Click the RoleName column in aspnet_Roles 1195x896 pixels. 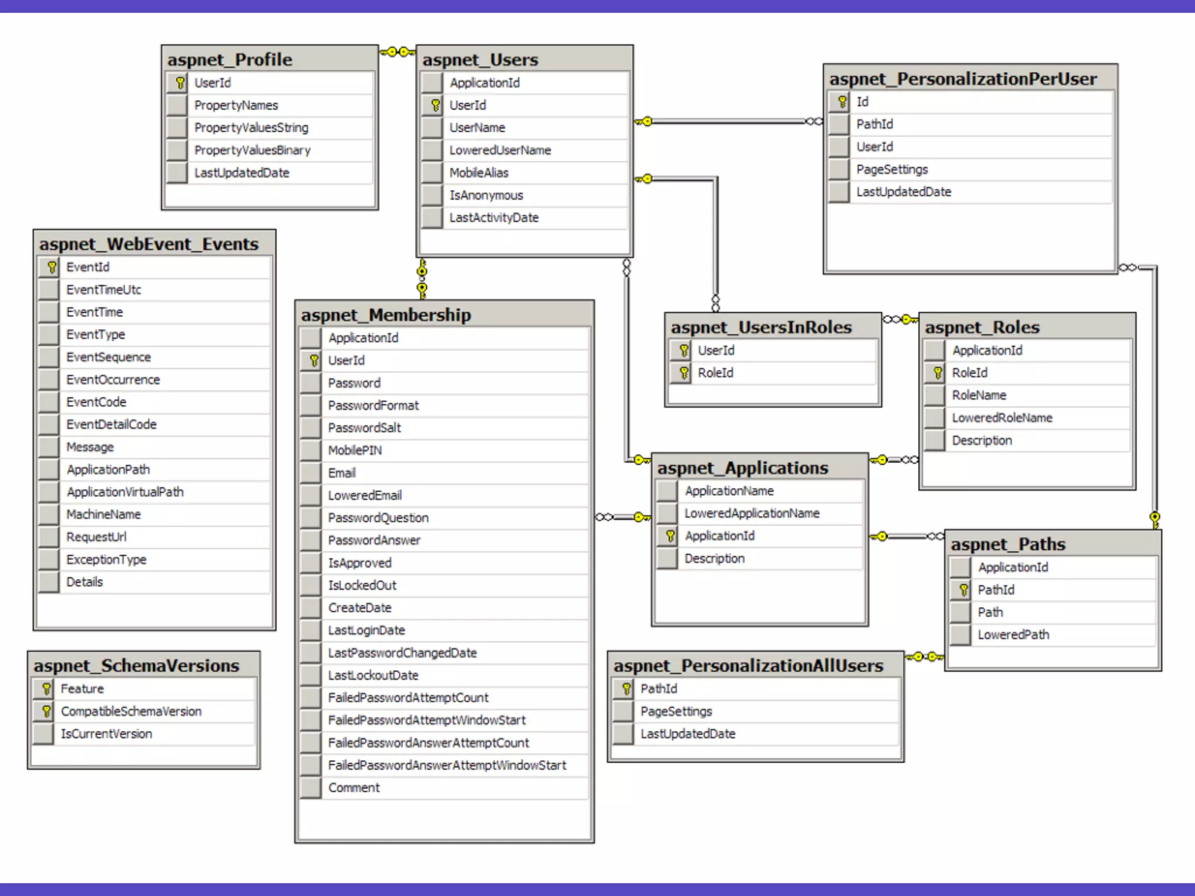pos(979,395)
